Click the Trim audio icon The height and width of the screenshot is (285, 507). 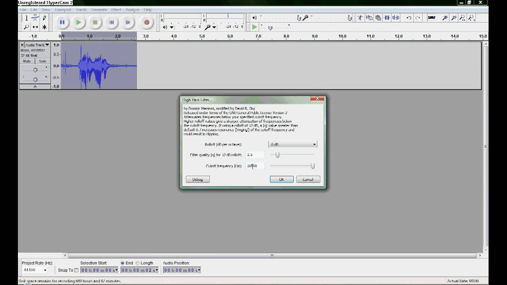point(387,18)
